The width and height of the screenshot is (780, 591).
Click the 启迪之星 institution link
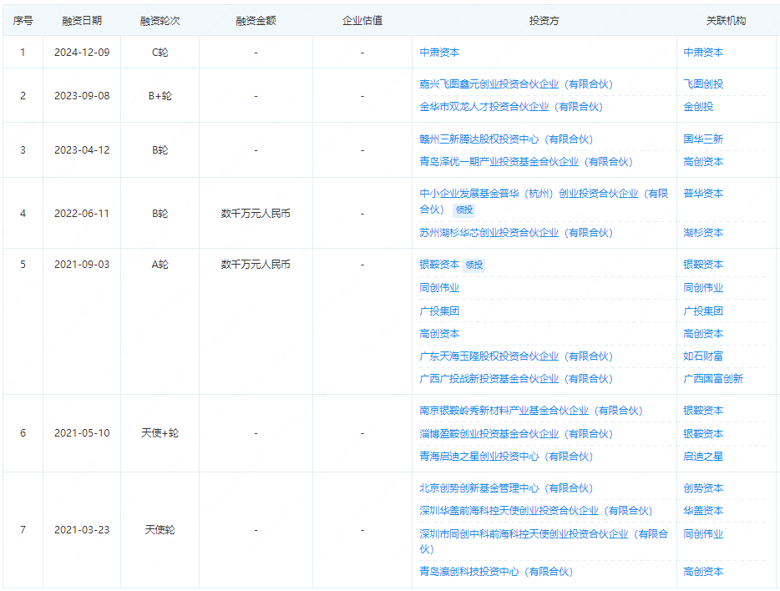tap(702, 456)
